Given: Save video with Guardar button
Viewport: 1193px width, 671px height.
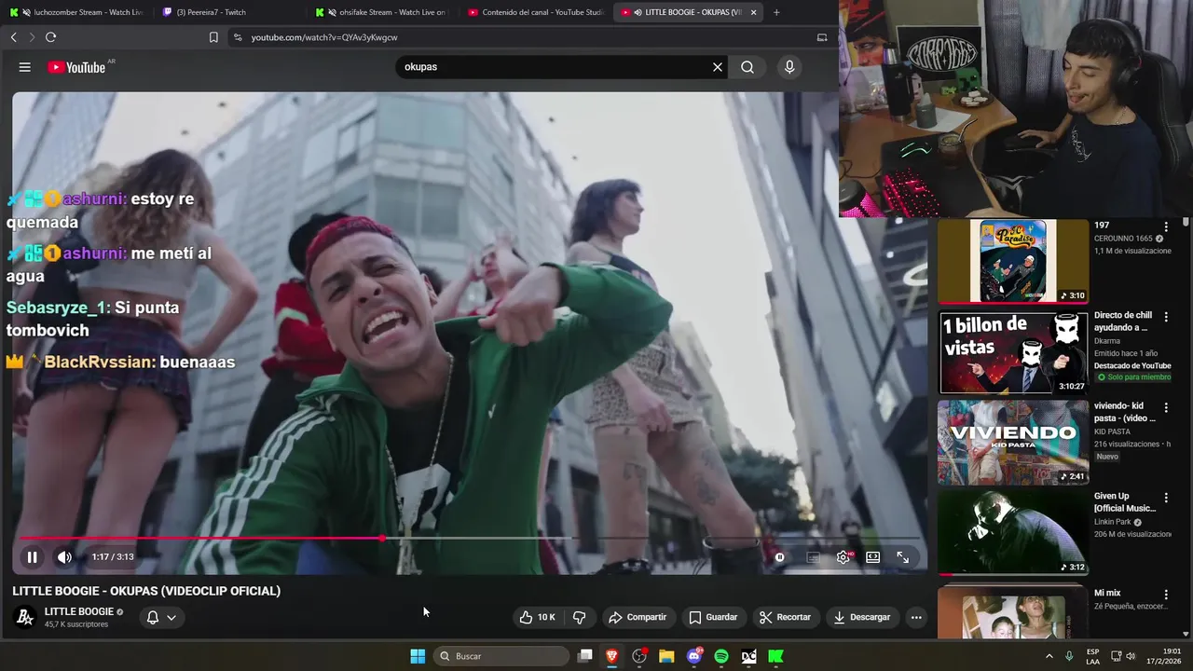Looking at the screenshot, I should tap(713, 617).
